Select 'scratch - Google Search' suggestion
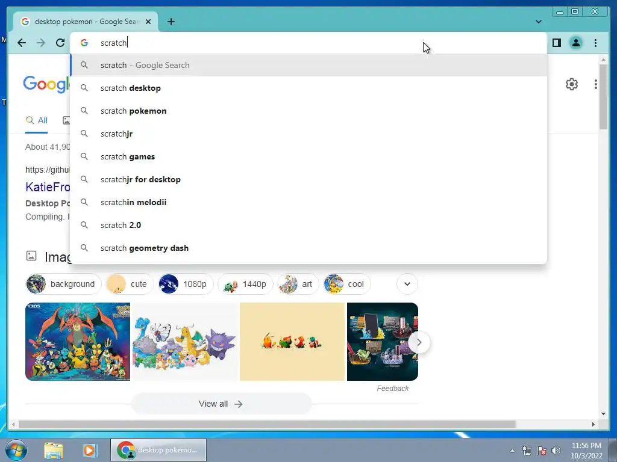Screen dimensions: 617x462 click(309, 65)
